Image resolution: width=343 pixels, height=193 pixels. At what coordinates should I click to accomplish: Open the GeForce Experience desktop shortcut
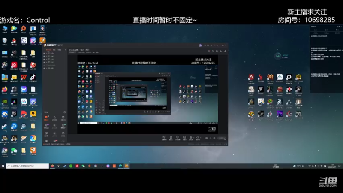(5, 103)
